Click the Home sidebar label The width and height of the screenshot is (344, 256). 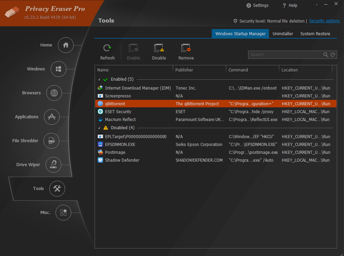tap(46, 45)
